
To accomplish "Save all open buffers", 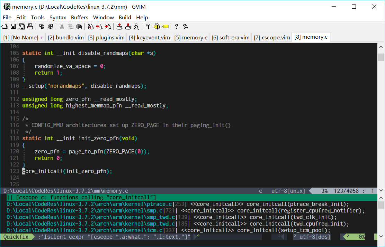I will (x=21, y=26).
